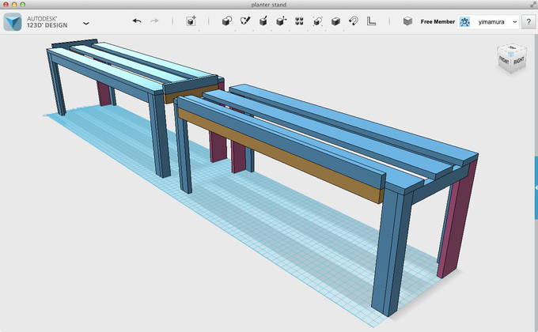Open the help question mark button
538x332 pixels.
[x=529, y=22]
